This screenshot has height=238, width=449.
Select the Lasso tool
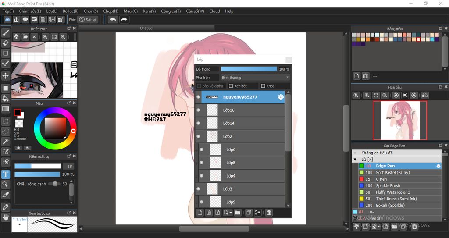coord(5,131)
